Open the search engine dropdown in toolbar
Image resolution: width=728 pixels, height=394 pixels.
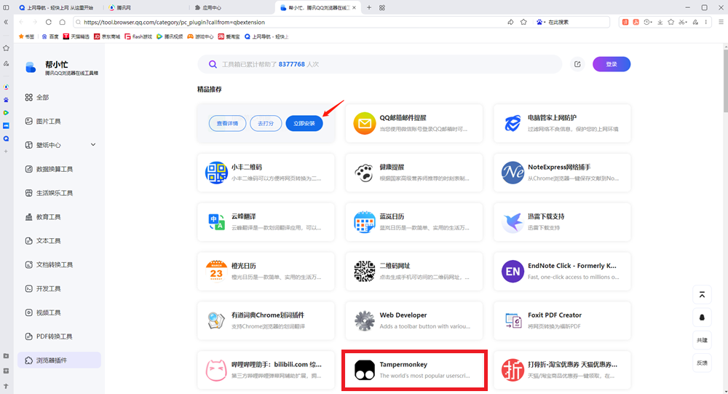point(540,22)
